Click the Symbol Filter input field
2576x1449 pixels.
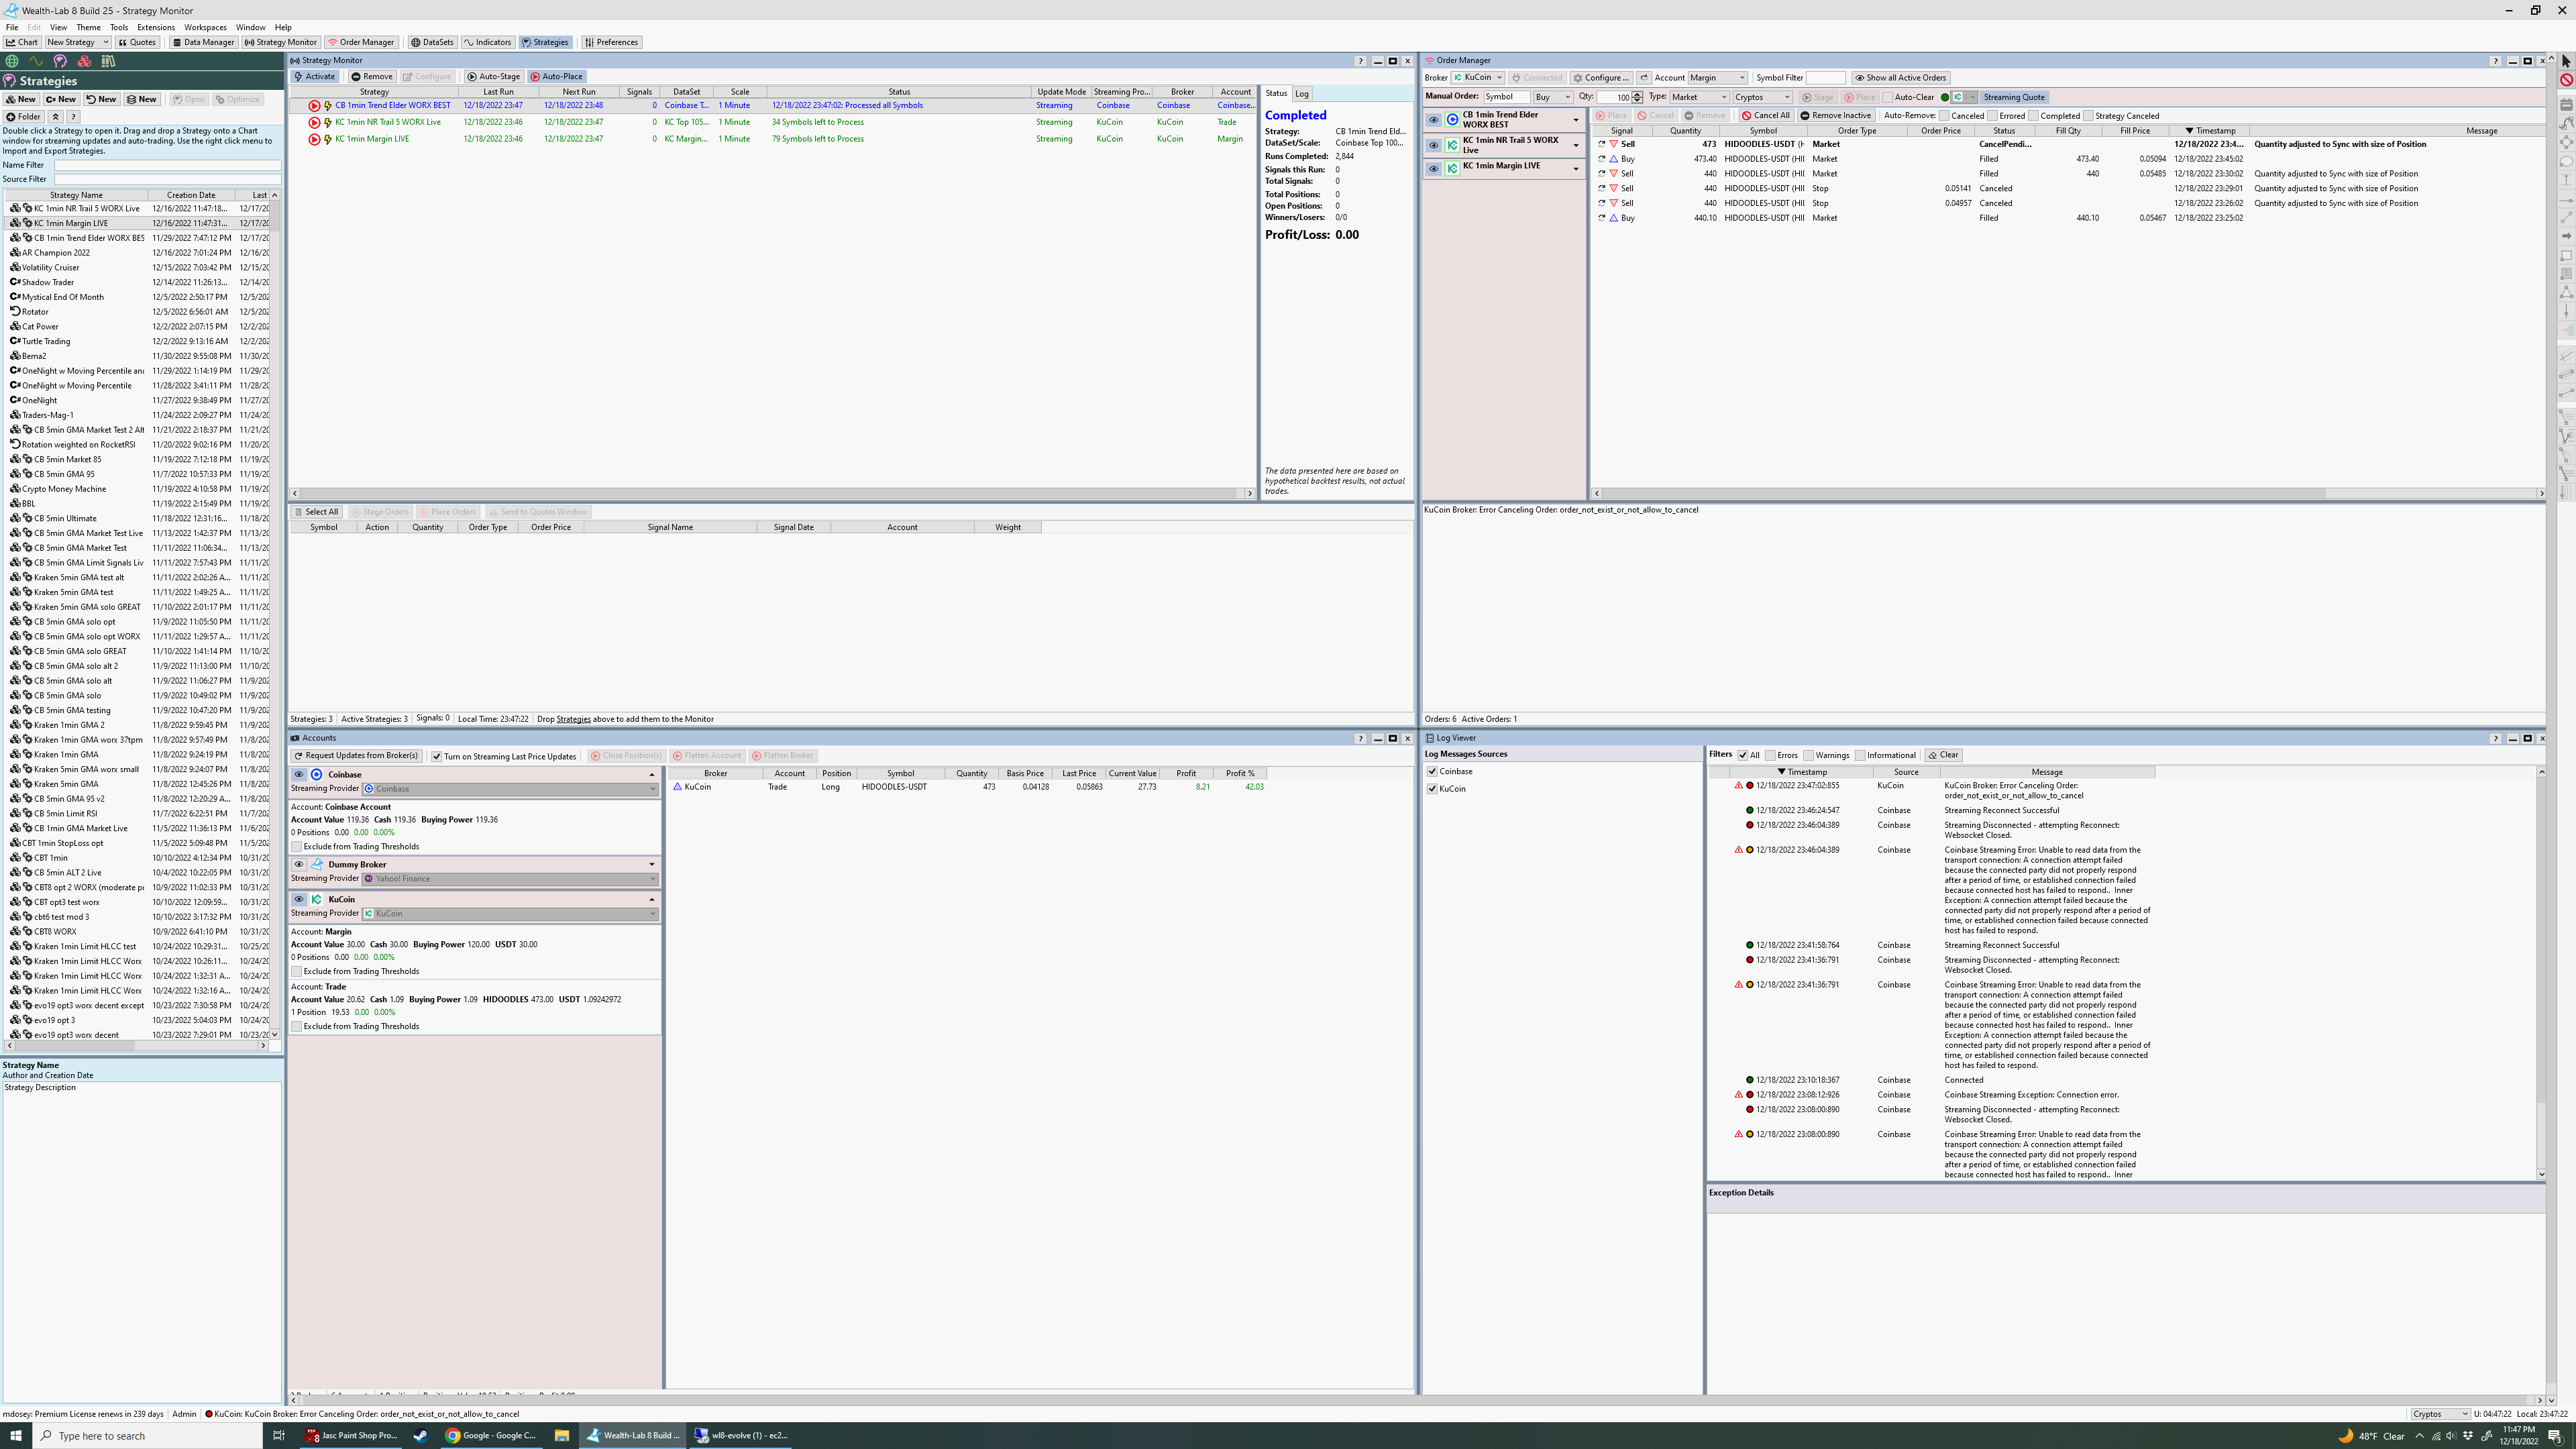pyautogui.click(x=1825, y=78)
